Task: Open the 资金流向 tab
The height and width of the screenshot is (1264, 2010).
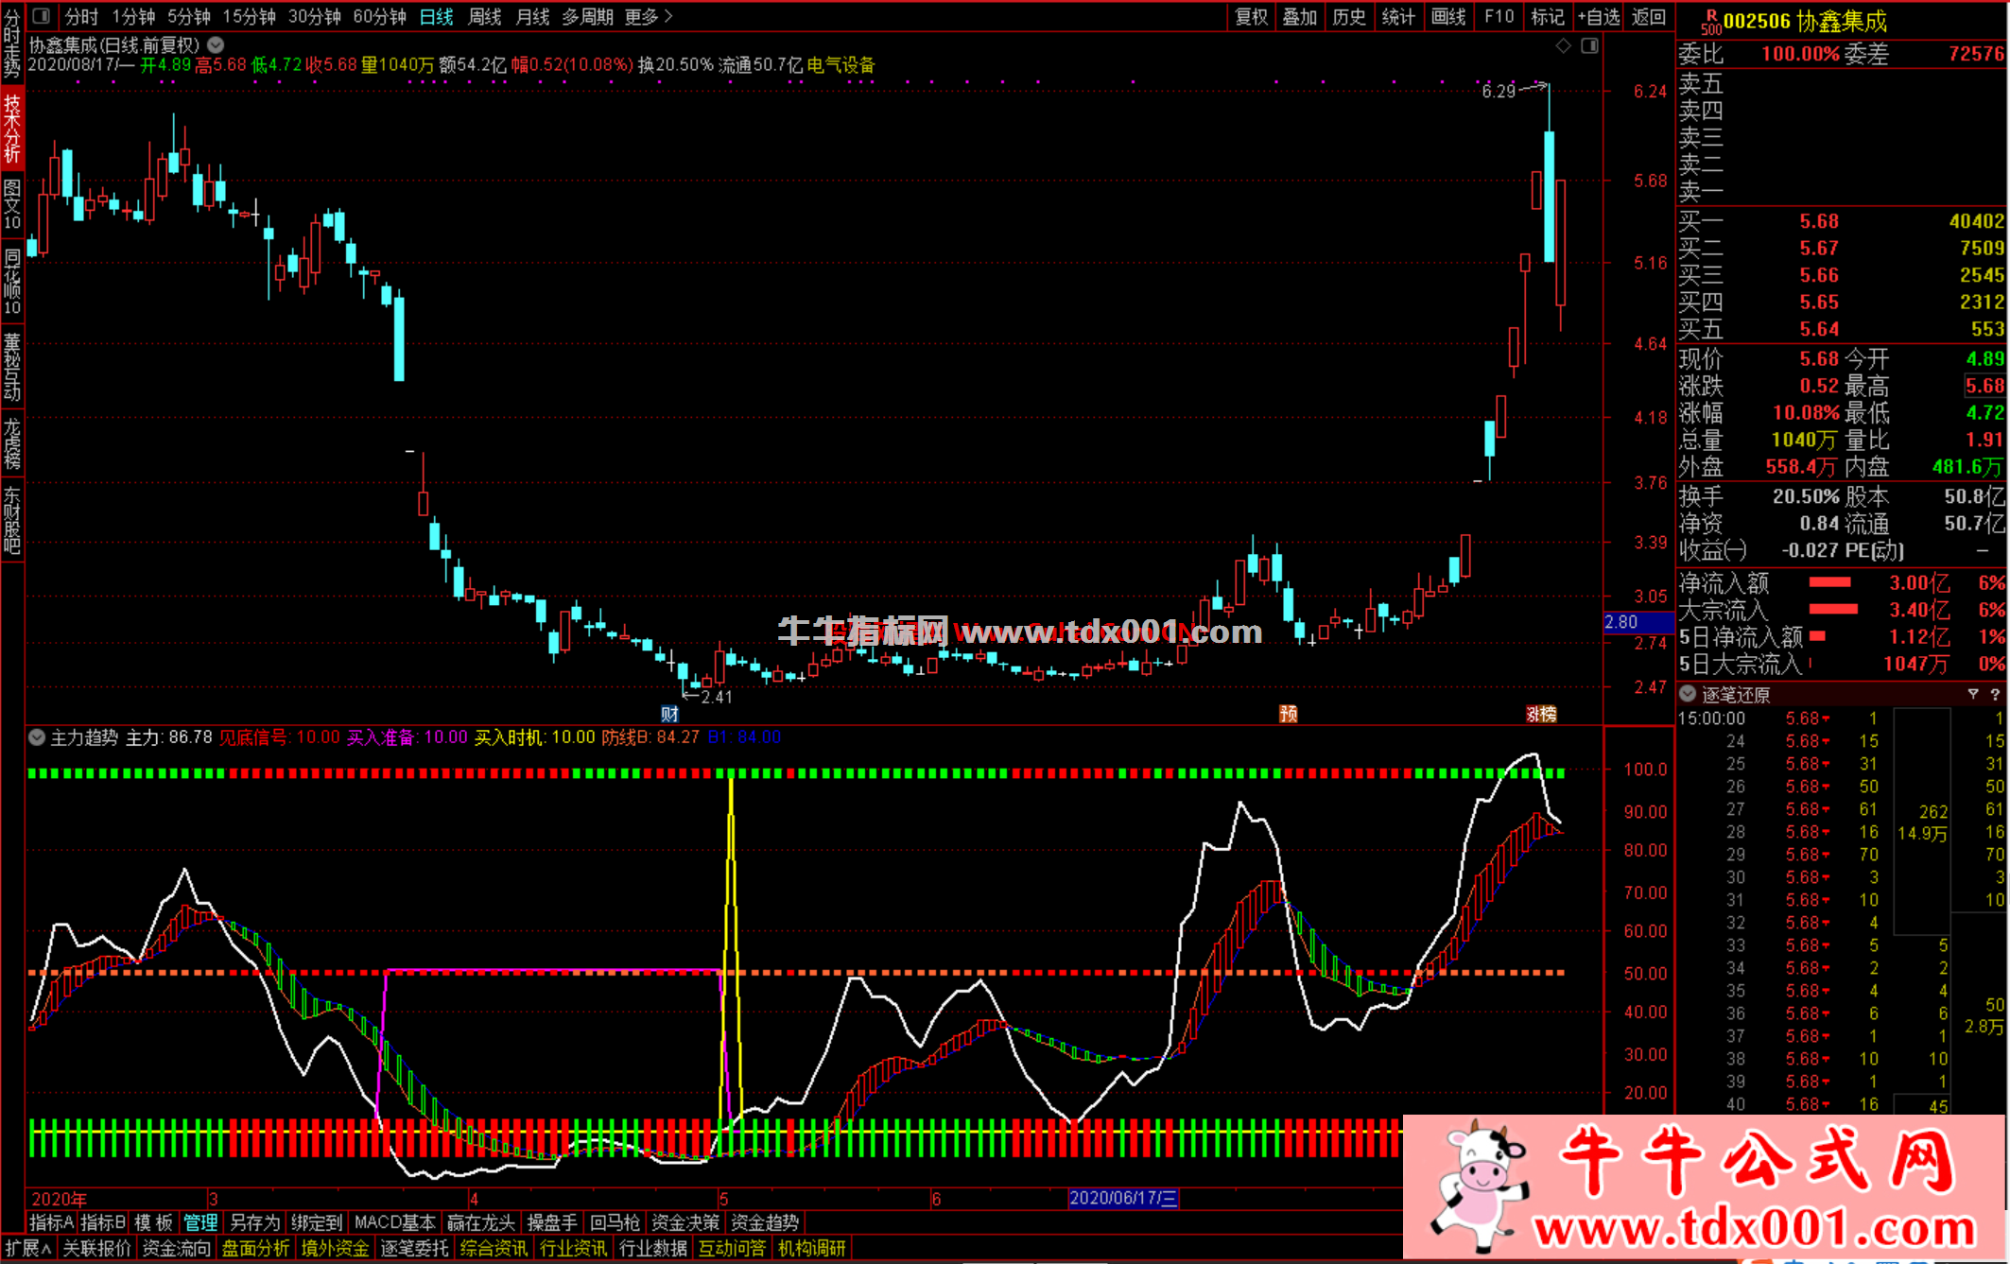Action: (176, 1248)
